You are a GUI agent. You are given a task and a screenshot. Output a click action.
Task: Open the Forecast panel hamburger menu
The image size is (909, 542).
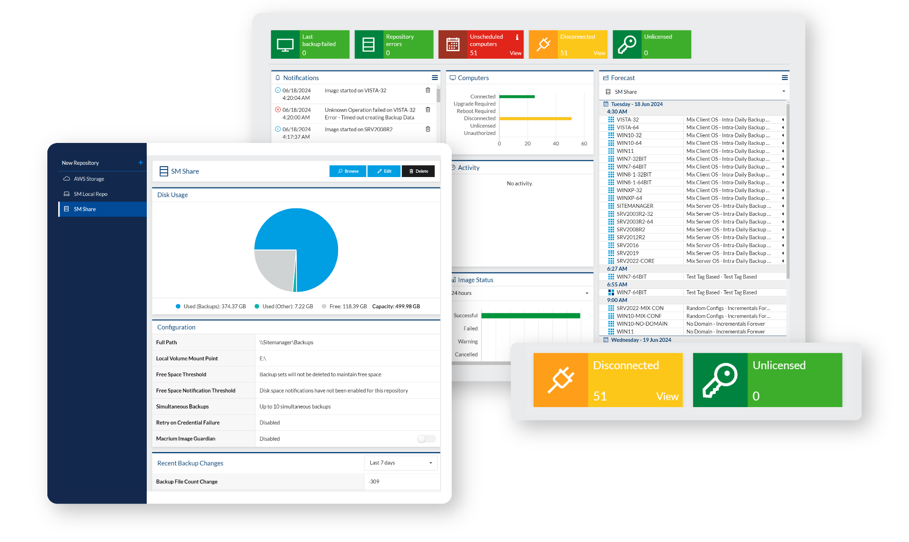point(784,78)
